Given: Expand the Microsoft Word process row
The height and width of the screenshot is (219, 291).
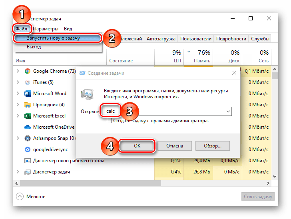Looking at the screenshot, I should coord(18,94).
